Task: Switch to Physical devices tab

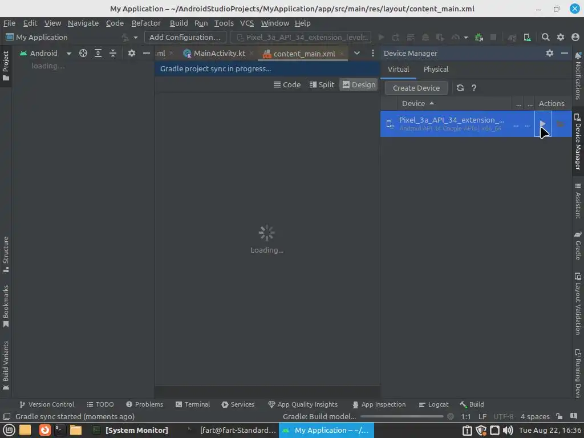Action: coord(436,69)
